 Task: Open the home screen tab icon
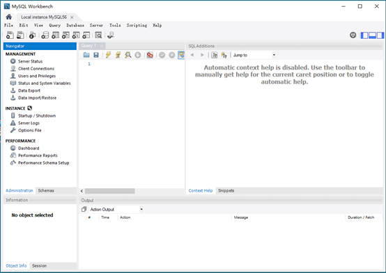(9, 17)
